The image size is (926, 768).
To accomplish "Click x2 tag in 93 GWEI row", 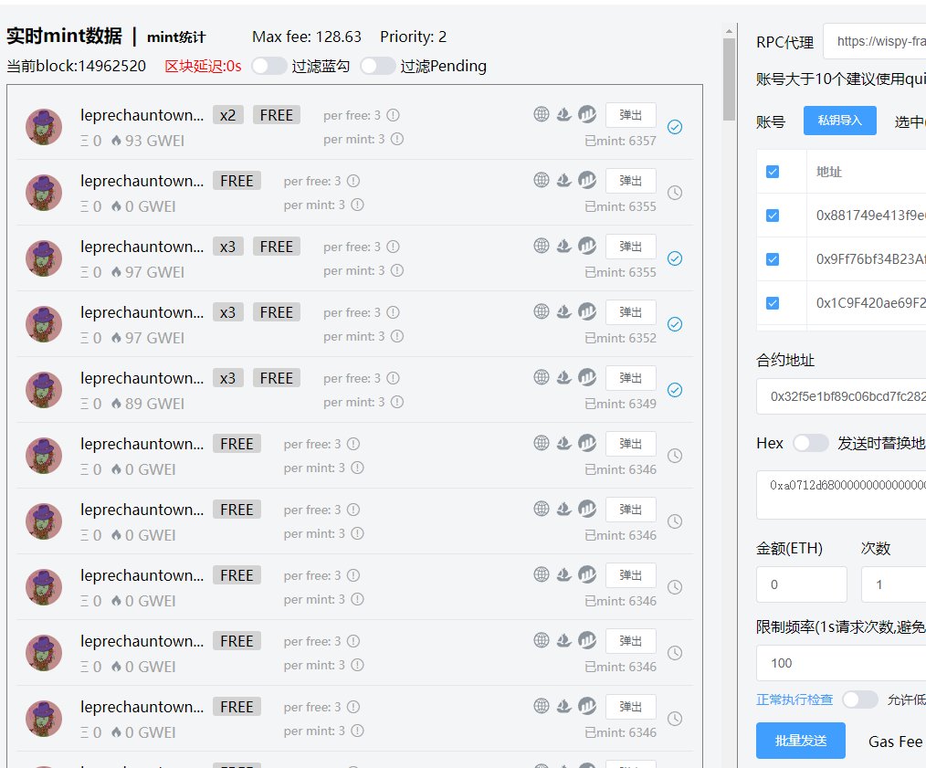I will (228, 115).
